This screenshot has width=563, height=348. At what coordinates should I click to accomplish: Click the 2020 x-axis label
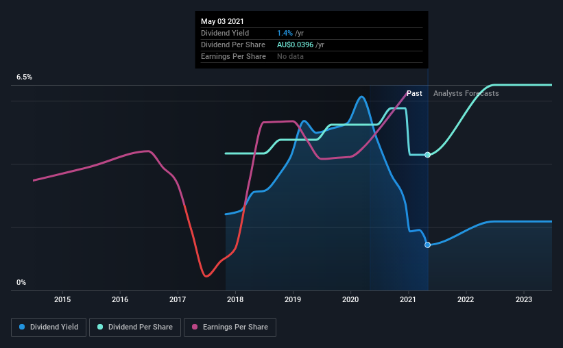[x=350, y=299]
